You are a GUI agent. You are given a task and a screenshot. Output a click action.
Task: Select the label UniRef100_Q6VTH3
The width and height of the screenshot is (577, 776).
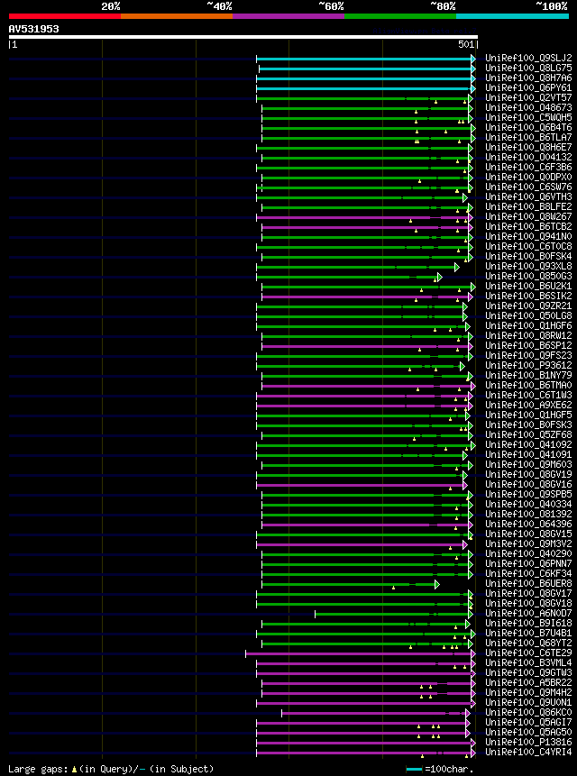click(528, 196)
